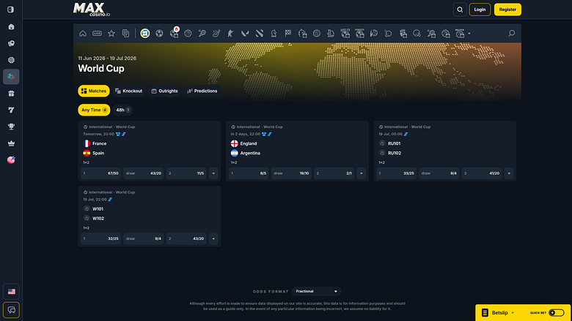Select the basketball sport icon
Screen dimensions: 572x321
click(188, 34)
